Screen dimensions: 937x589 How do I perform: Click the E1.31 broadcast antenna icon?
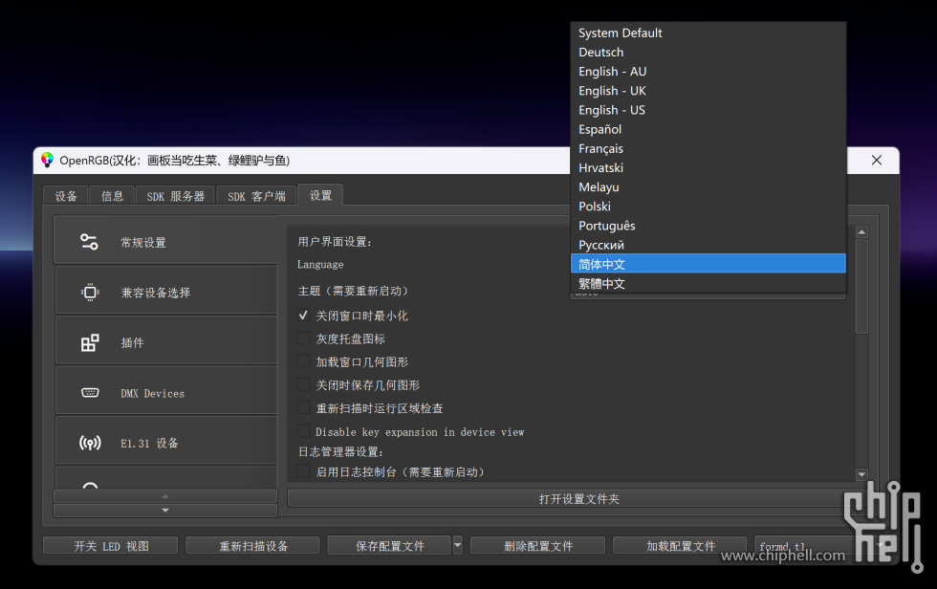point(90,443)
